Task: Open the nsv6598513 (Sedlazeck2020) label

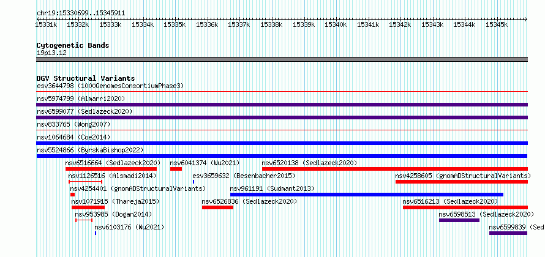Action: pos(487,214)
